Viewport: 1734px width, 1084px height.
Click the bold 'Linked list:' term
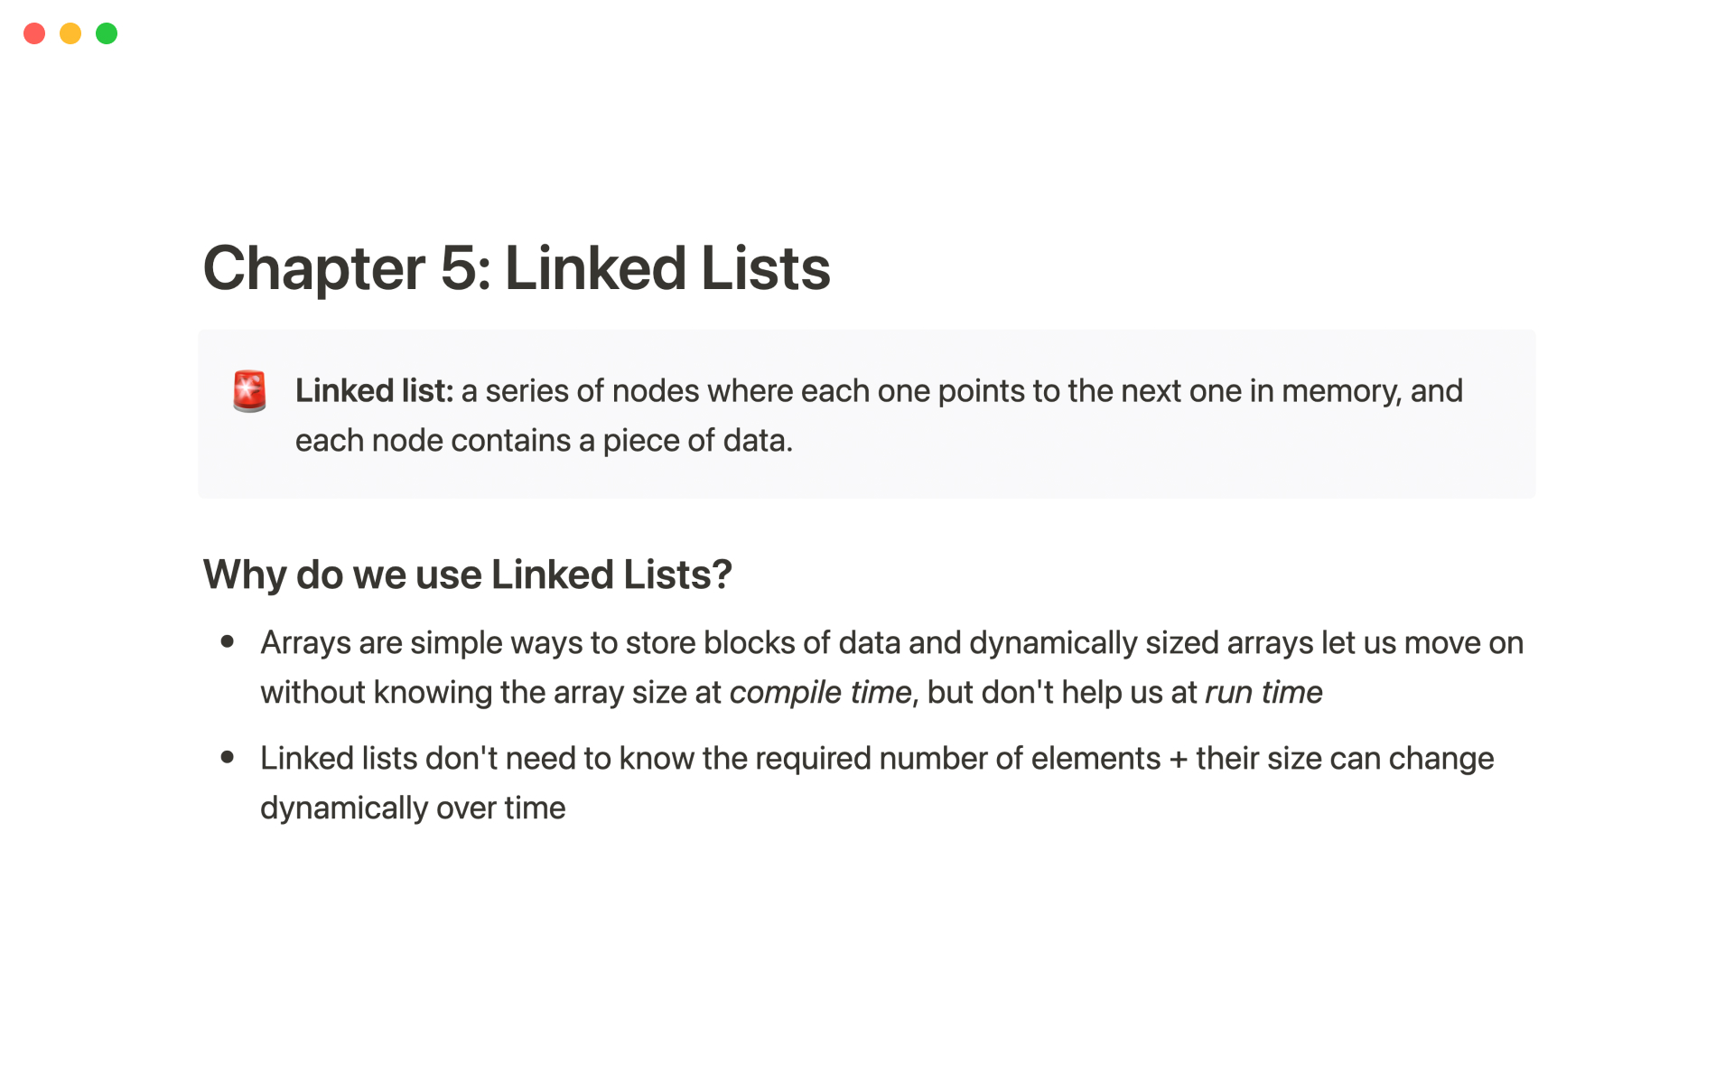coord(374,391)
